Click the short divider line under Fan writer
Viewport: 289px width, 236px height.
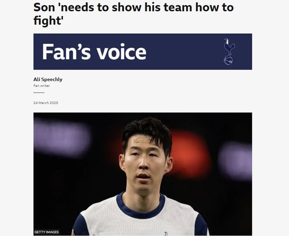pos(39,92)
